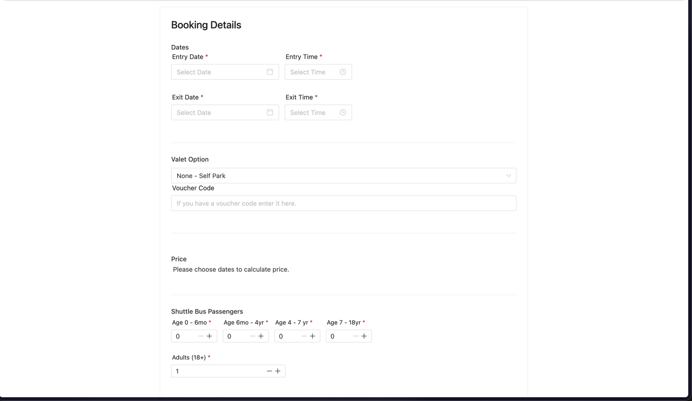Viewport: 692px width, 401px height.
Task: Open the Exit Date picker field
Action: pyautogui.click(x=225, y=113)
